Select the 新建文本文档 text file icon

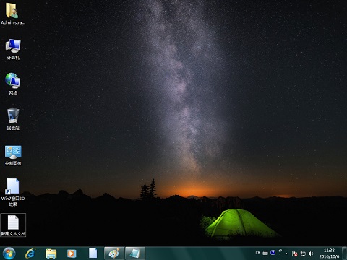coord(13,225)
